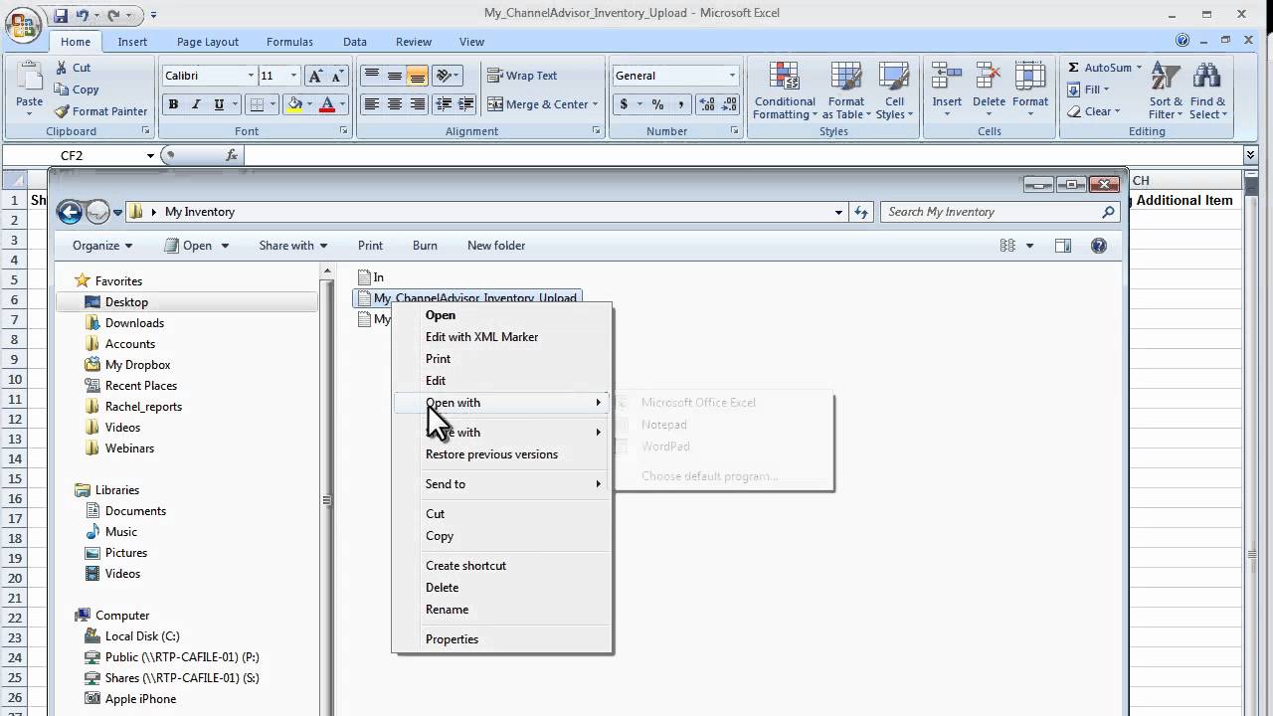The image size is (1273, 716).
Task: Click the Explorer Help icon
Action: point(1099,246)
